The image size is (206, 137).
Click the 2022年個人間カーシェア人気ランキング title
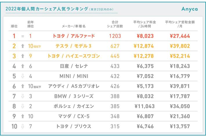tap(46, 9)
